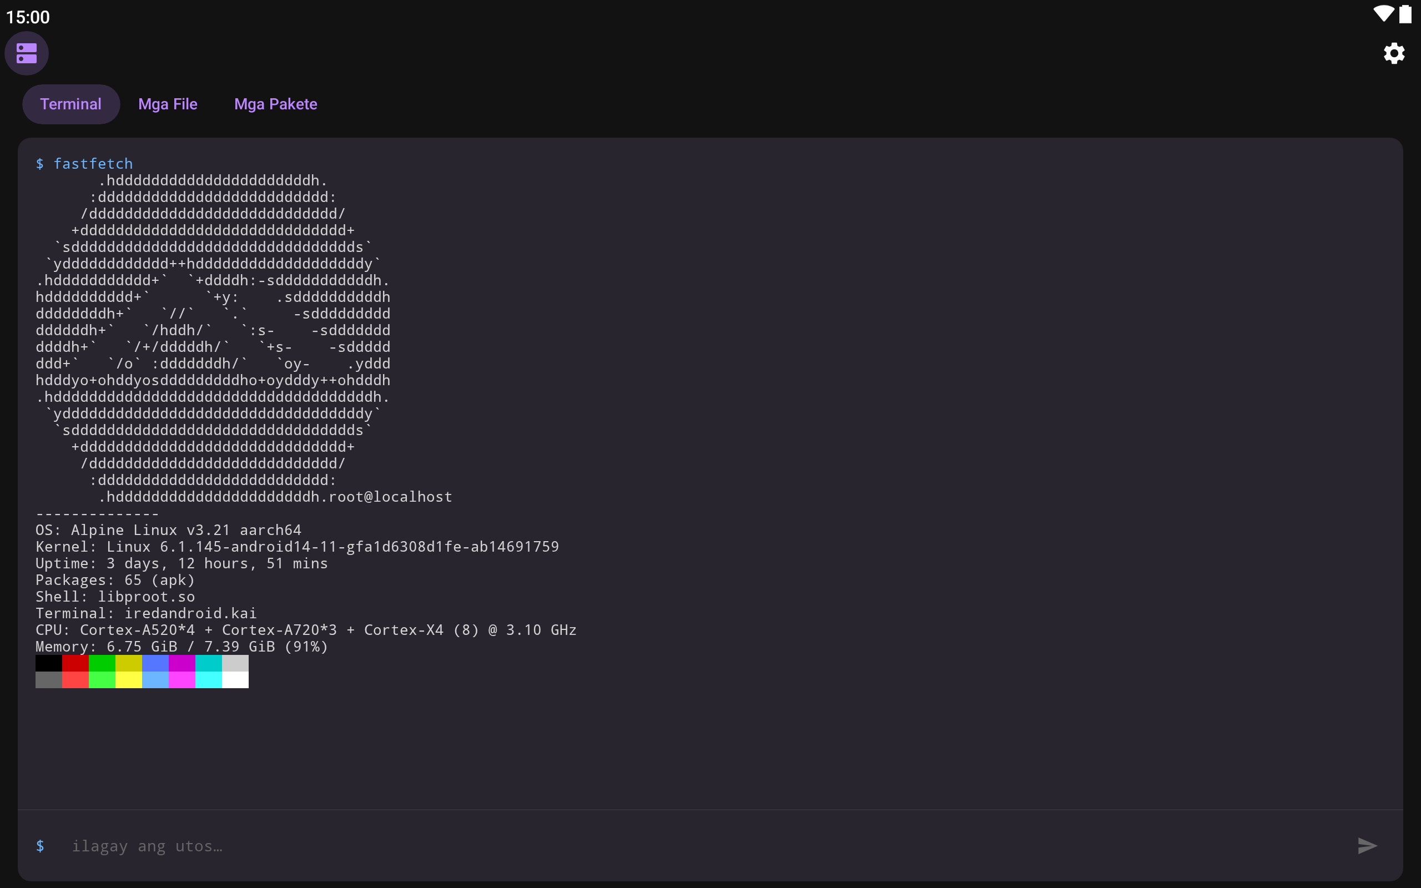Viewport: 1421px width, 888px height.
Task: Click the black color block
Action: point(49,663)
